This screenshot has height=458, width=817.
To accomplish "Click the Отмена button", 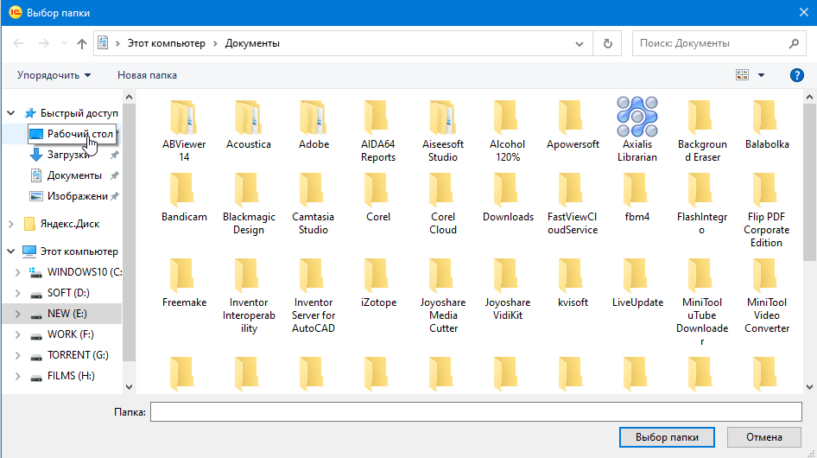I will [x=763, y=437].
